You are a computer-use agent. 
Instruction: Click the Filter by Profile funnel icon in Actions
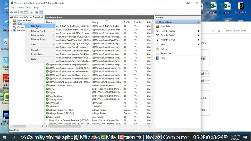coord(158,31)
